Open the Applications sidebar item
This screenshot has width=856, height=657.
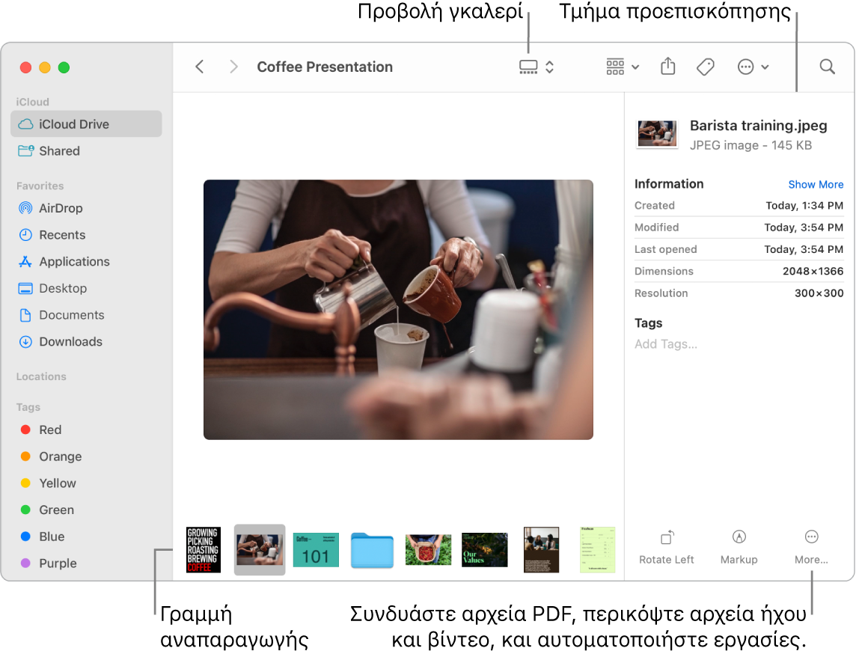(72, 261)
